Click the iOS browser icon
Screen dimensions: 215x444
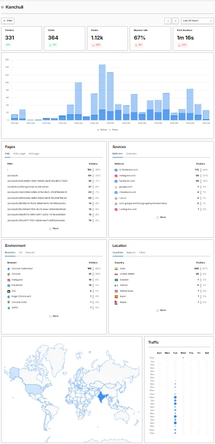click(9, 291)
